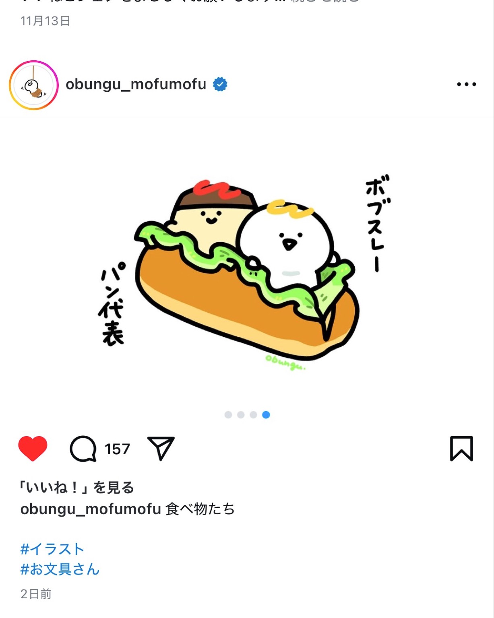The height and width of the screenshot is (618, 494).
Task: Open three-dot post options menu
Action: coord(467,84)
